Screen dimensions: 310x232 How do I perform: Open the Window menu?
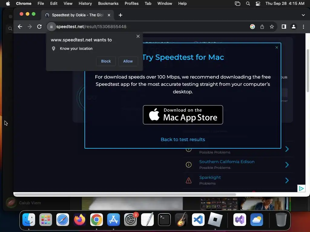click(165, 4)
